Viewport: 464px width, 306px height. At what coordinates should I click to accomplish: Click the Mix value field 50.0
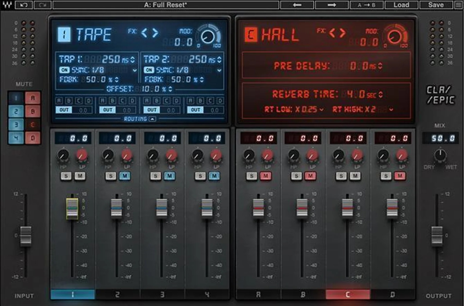tap(440, 138)
